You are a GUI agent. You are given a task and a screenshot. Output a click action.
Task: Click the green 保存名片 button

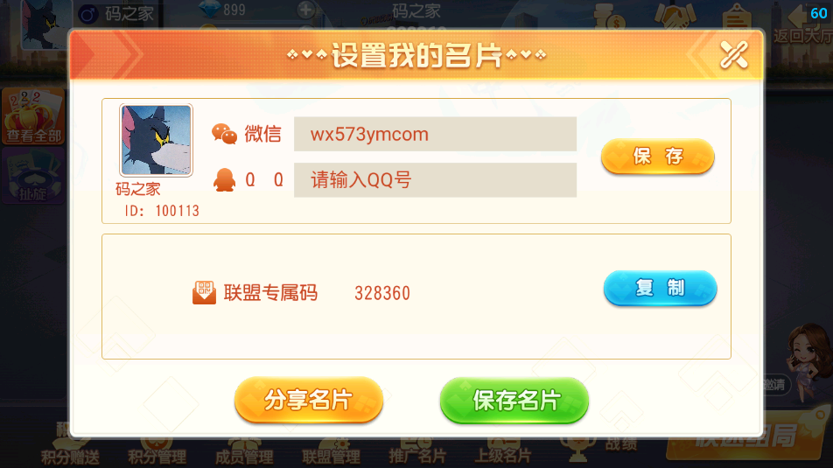514,401
